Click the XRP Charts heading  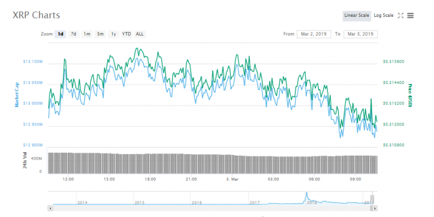pos(36,15)
